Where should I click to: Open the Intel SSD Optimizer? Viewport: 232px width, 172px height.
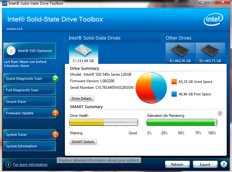coord(30,51)
